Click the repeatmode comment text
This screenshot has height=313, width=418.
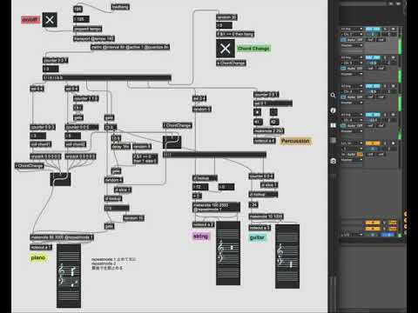point(113,263)
